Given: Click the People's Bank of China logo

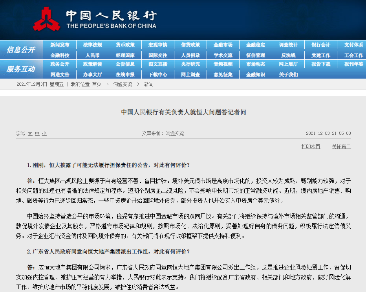Looking at the screenshot, I should 95,19.
